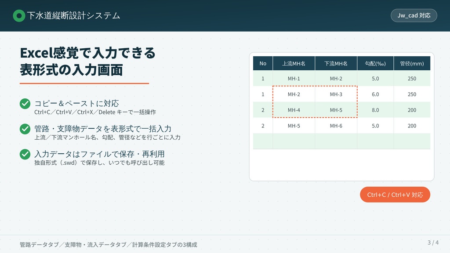Select the No column header
Screen dimensions: 450x253
(263, 63)
